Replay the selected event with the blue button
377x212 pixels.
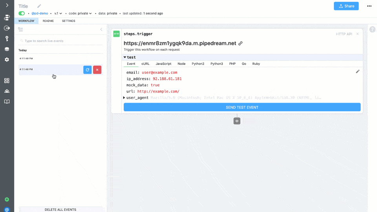click(x=88, y=69)
